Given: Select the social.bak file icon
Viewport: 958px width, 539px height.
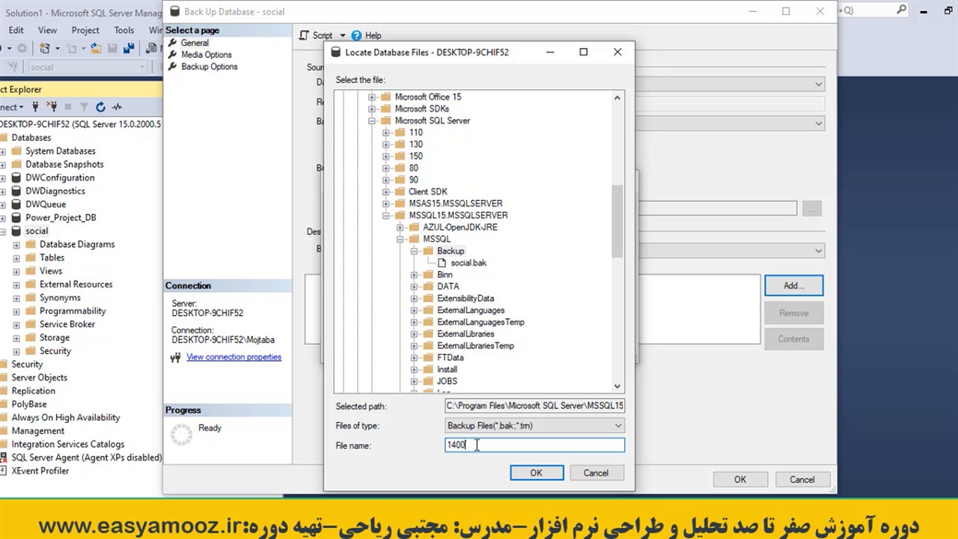Looking at the screenshot, I should point(442,263).
